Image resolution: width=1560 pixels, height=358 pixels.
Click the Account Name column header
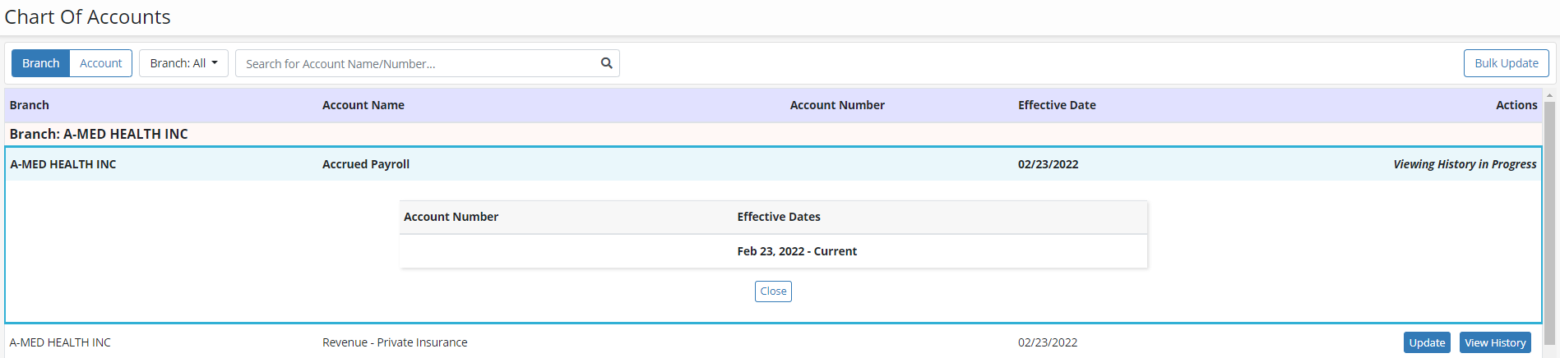pos(363,105)
